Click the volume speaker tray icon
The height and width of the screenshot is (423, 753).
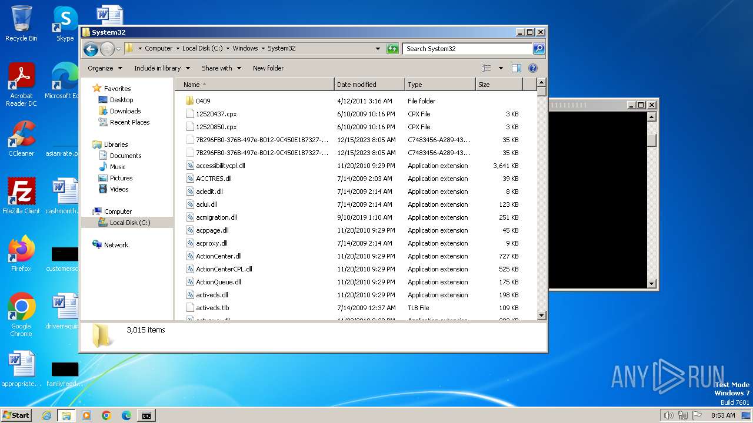click(668, 415)
